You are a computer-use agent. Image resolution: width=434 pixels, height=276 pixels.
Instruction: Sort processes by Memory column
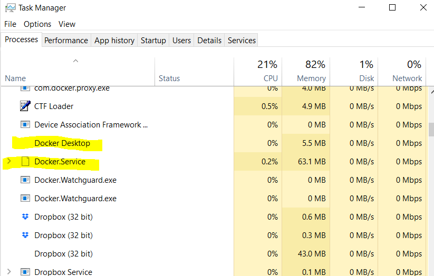tap(306, 72)
